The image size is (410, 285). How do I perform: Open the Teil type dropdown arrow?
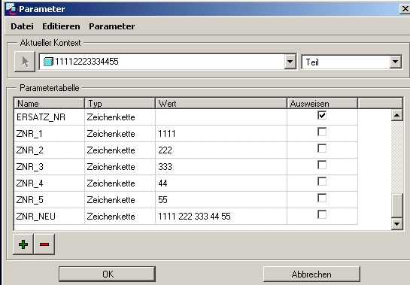(x=396, y=62)
